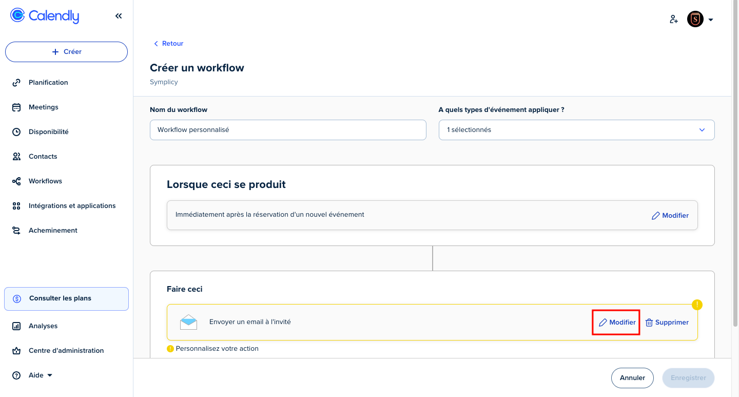Modify the 'Envoyer un email' action

tap(617, 323)
